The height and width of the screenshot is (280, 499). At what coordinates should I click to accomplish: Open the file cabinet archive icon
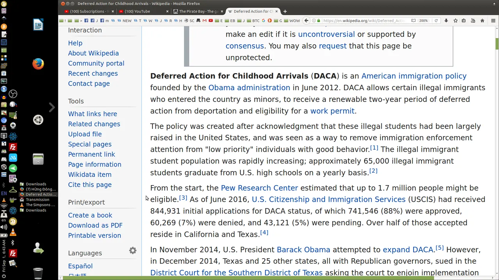[x=38, y=159]
